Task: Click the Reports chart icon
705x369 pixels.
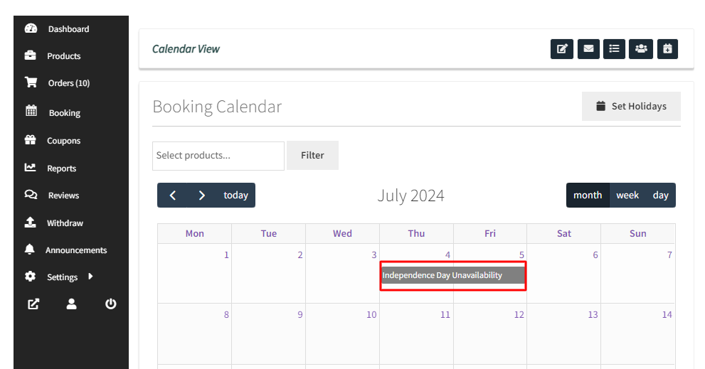Action: click(30, 168)
